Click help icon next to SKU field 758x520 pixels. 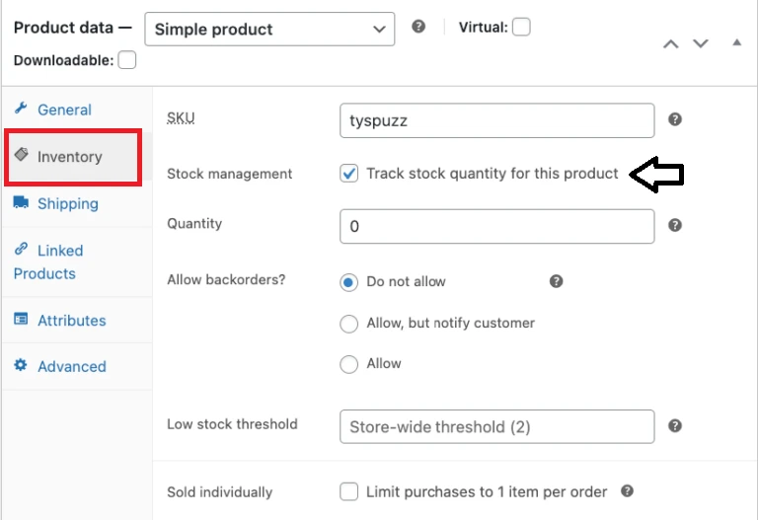(x=675, y=119)
